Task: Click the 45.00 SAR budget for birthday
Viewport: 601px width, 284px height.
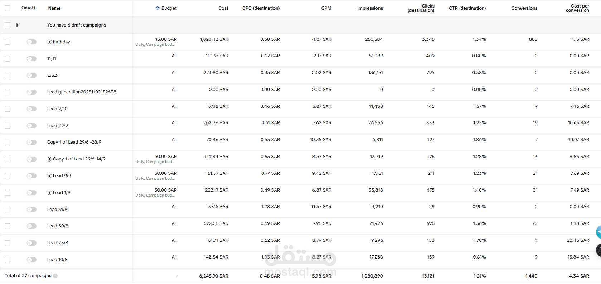Action: tap(165, 39)
